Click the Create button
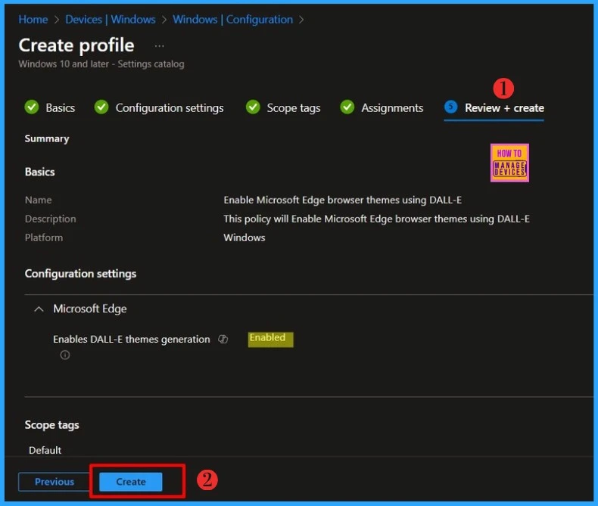Image resolution: width=598 pixels, height=506 pixels. click(x=130, y=482)
